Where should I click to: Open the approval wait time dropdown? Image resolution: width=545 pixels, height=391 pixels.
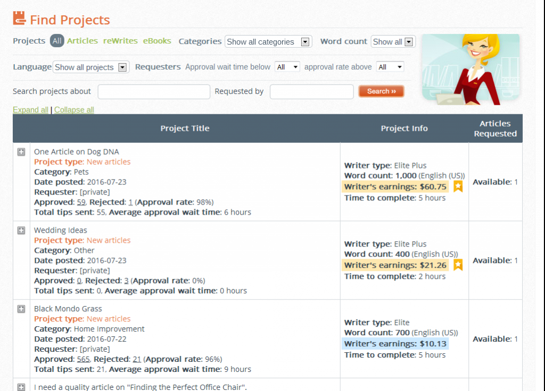[287, 67]
